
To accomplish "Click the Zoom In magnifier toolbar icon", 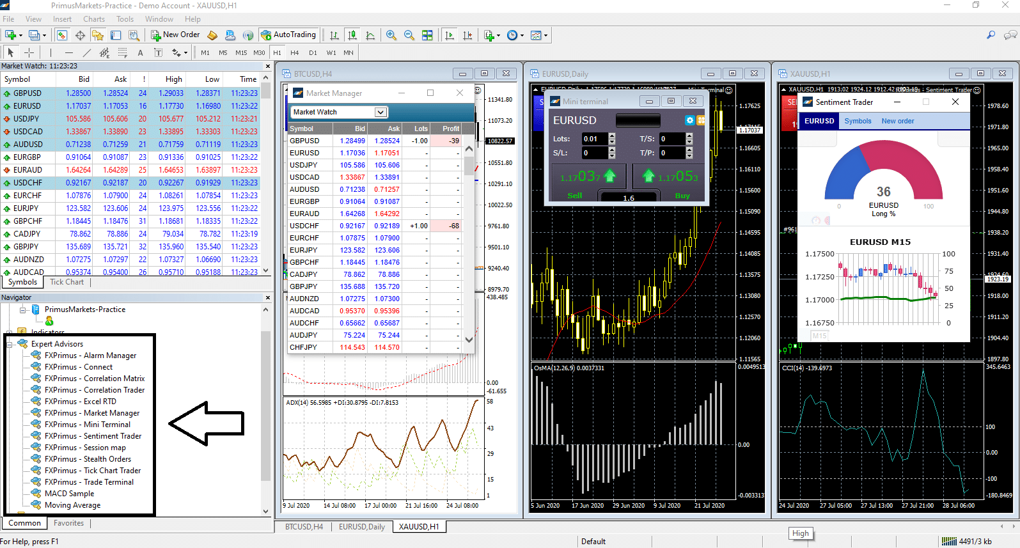I will point(391,35).
